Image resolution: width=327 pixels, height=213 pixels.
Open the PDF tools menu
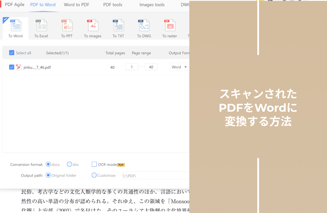(112, 5)
